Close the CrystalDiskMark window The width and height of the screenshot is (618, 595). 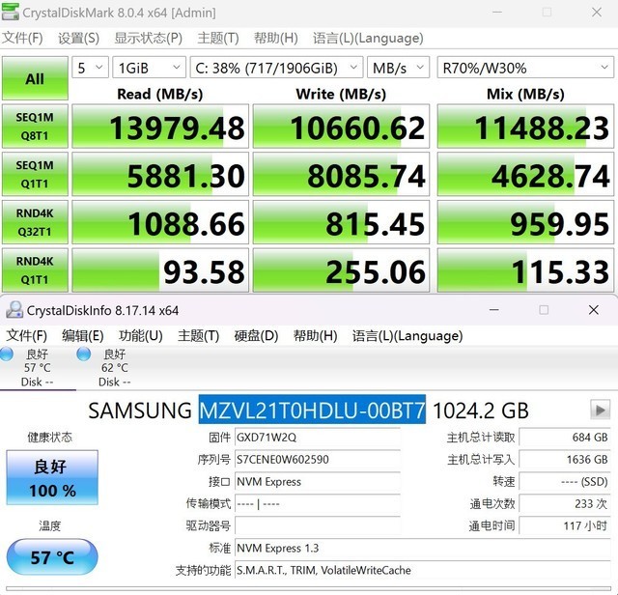pyautogui.click(x=597, y=12)
